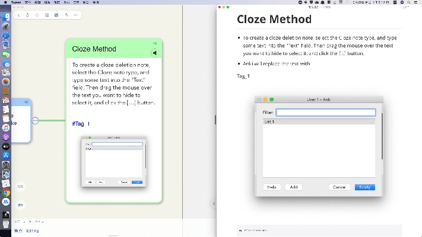Click the Cloze Method heading in the Typora document
Screen dimensions: 422x237
coord(274,19)
